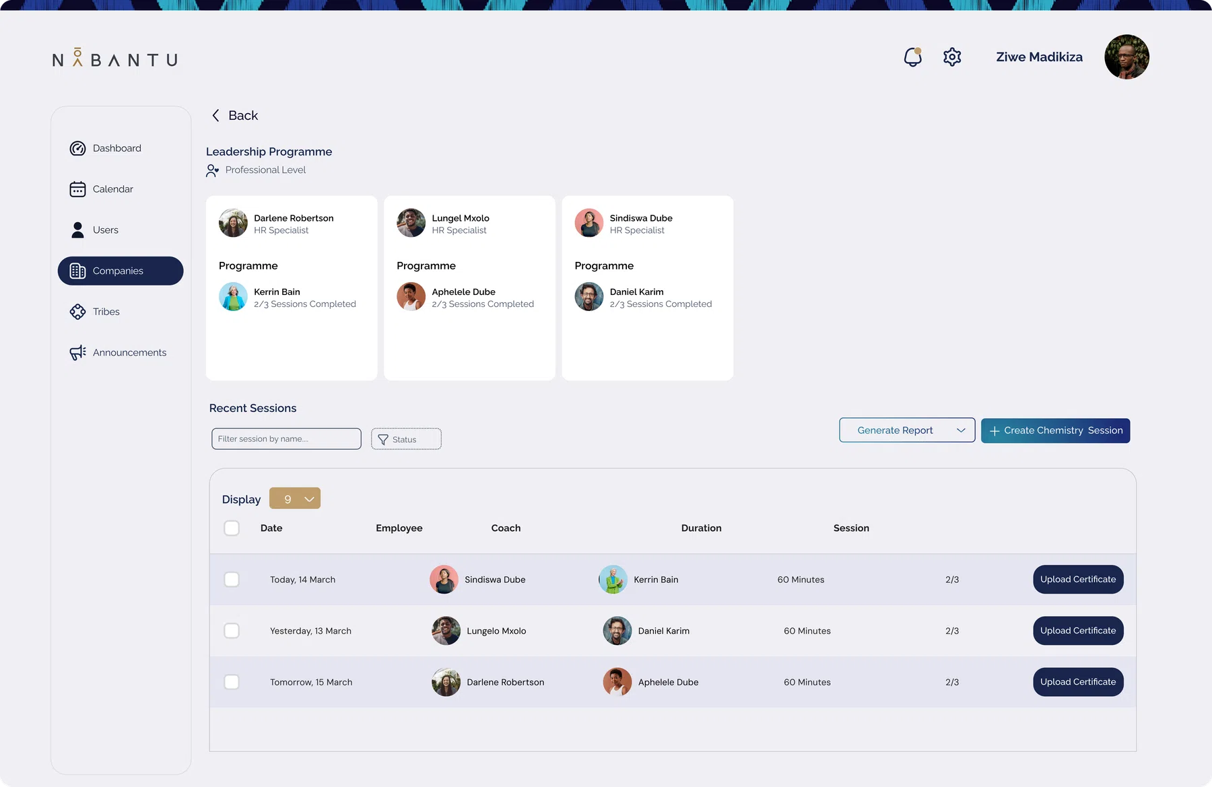The width and height of the screenshot is (1212, 787).
Task: Open the notifications bell
Action: [x=912, y=57]
